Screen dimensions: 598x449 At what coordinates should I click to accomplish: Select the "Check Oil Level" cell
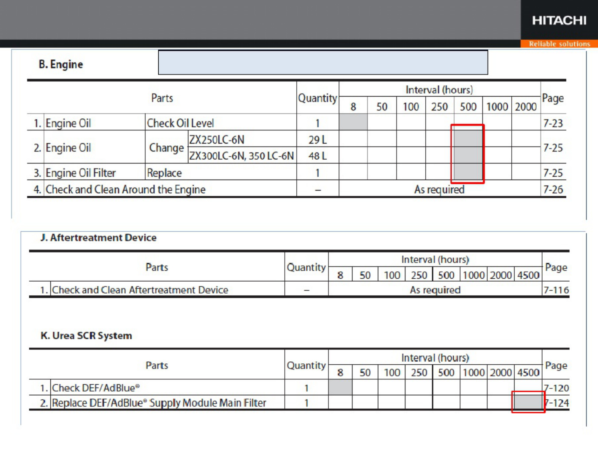pos(180,123)
